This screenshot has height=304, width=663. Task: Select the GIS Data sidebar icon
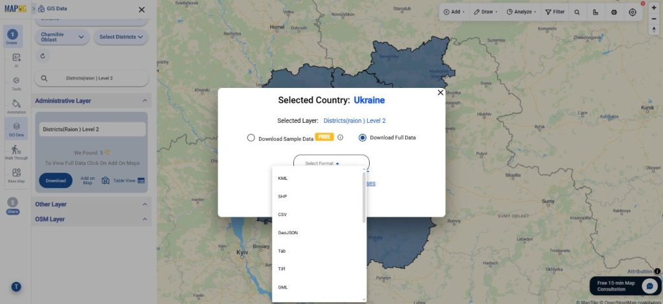click(x=16, y=129)
